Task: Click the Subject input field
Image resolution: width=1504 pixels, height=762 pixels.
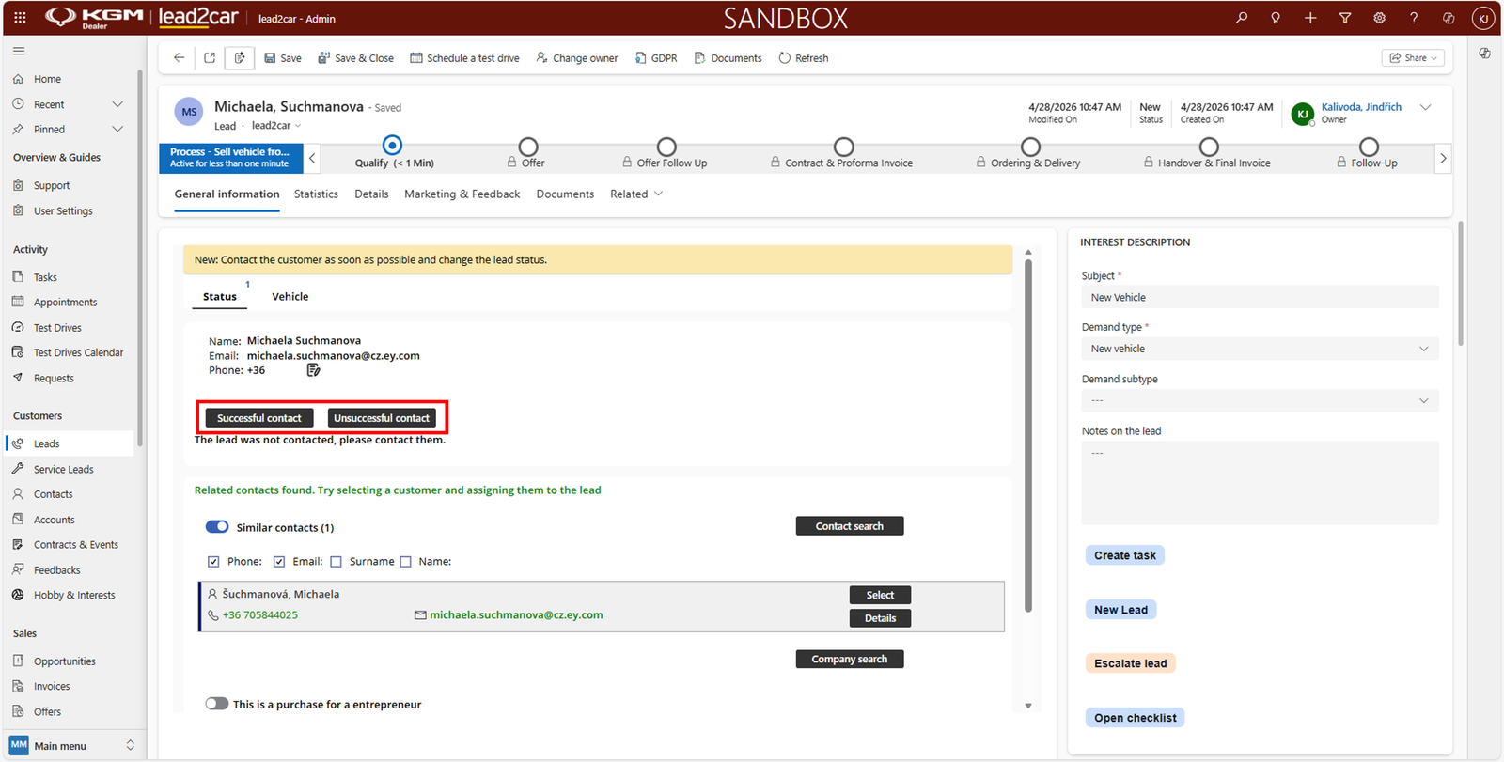Action: 1260,297
